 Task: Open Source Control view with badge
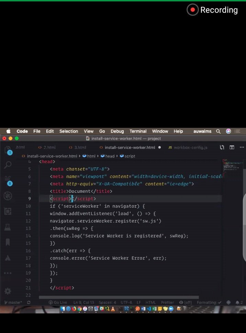pyautogui.click(x=8, y=180)
